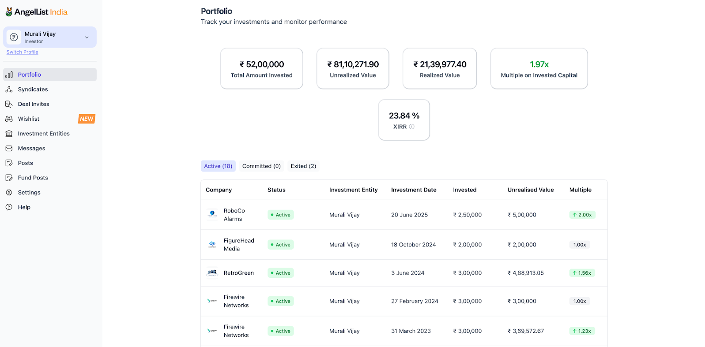
Task: Click the Switch Profile link
Action: (22, 52)
